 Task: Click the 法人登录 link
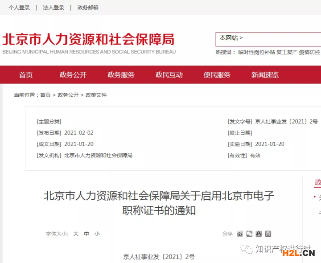coord(53,8)
